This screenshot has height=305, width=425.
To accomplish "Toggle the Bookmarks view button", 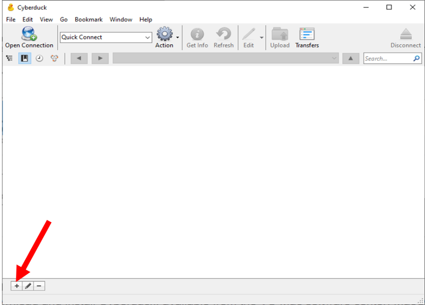I will tap(24, 58).
